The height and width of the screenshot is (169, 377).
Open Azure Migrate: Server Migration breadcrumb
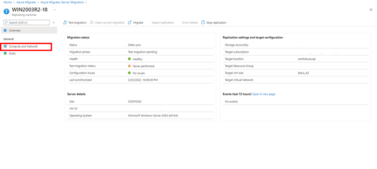point(62,2)
